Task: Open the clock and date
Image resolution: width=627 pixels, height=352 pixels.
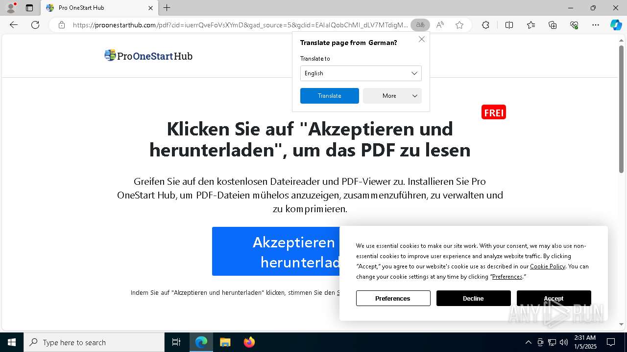Action: 585,342
